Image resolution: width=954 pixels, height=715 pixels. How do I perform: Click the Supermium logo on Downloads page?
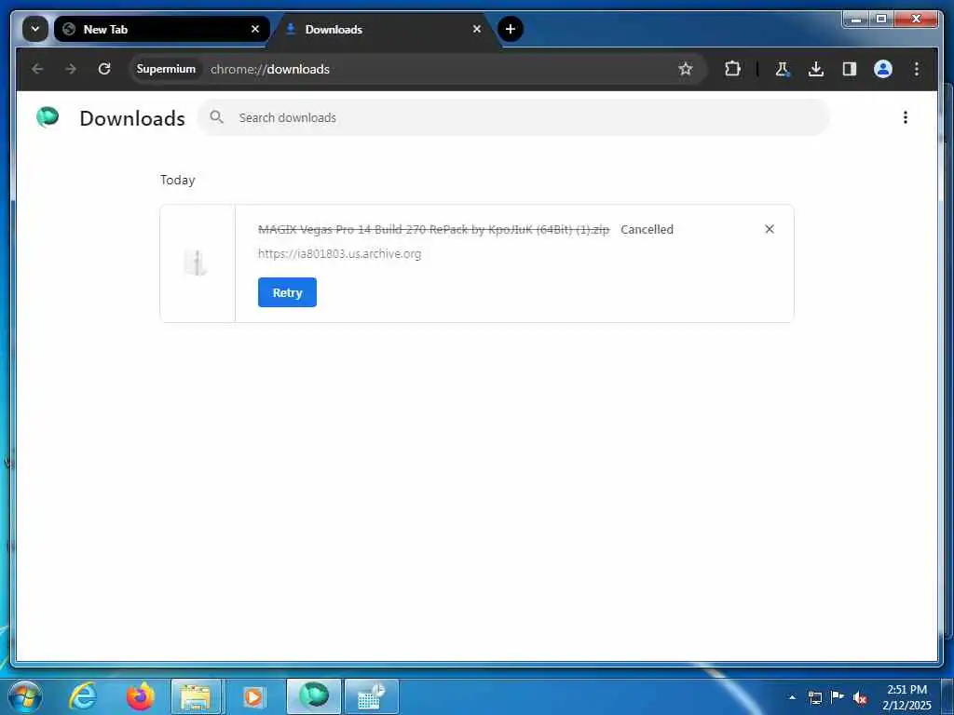pyautogui.click(x=48, y=116)
